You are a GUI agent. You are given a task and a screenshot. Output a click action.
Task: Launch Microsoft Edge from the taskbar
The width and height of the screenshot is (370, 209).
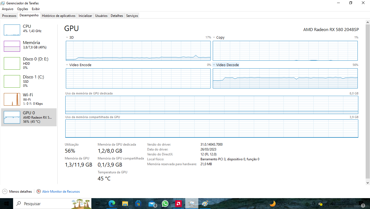(112, 204)
